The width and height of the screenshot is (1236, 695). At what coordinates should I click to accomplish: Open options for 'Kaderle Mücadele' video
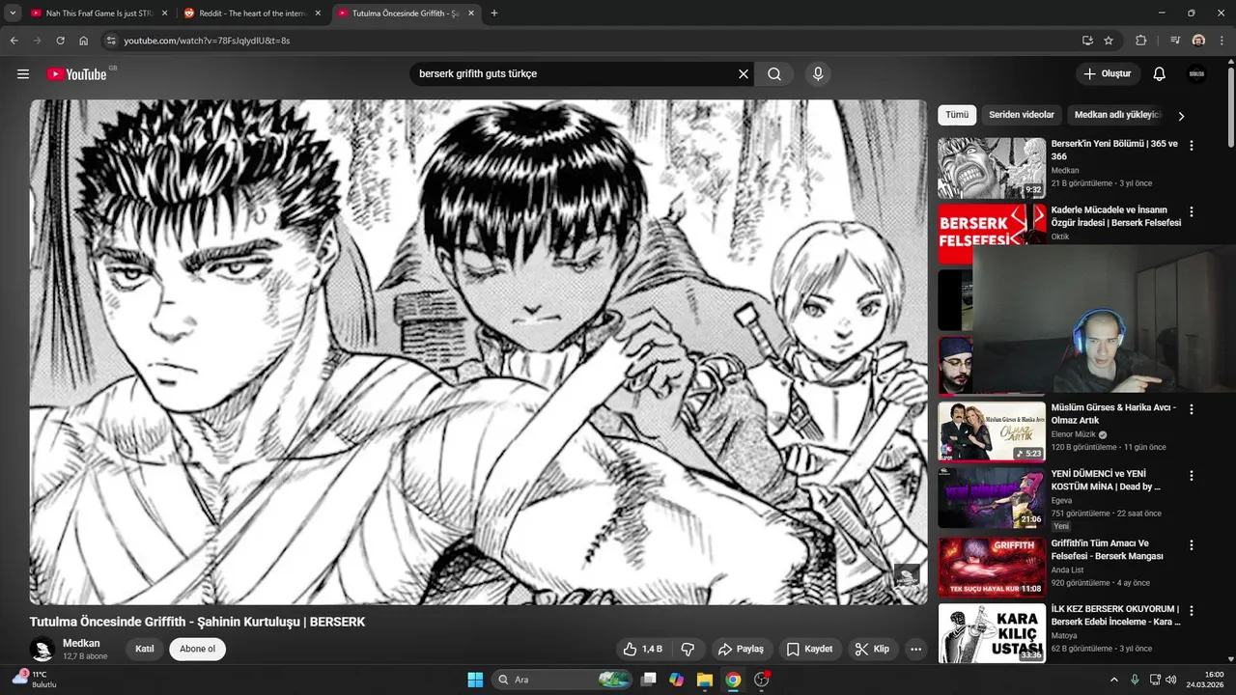pyautogui.click(x=1192, y=211)
